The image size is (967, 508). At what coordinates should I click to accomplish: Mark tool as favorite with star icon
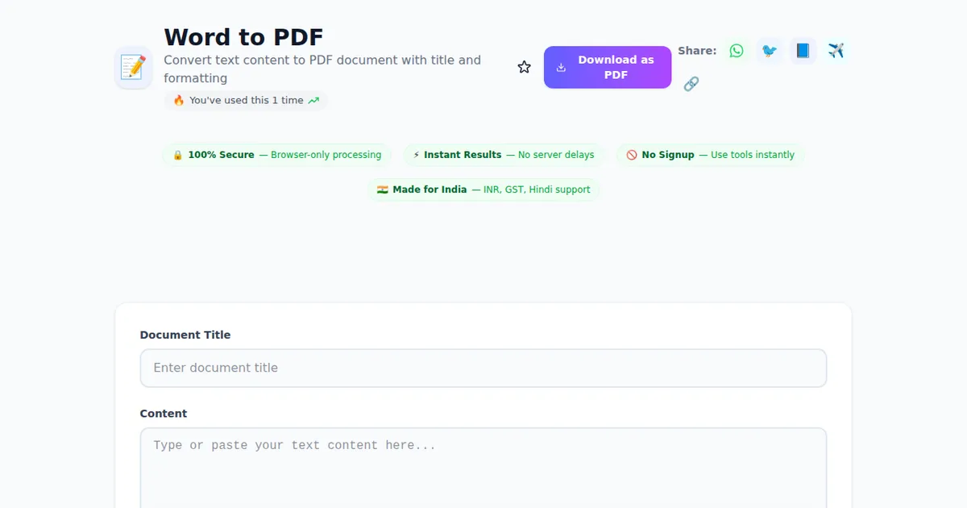point(525,68)
